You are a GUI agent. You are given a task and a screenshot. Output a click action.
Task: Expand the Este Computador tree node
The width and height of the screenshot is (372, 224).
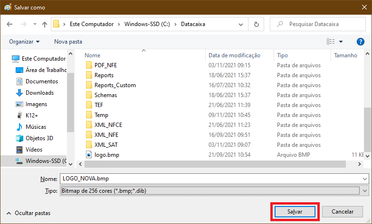tap(6, 59)
